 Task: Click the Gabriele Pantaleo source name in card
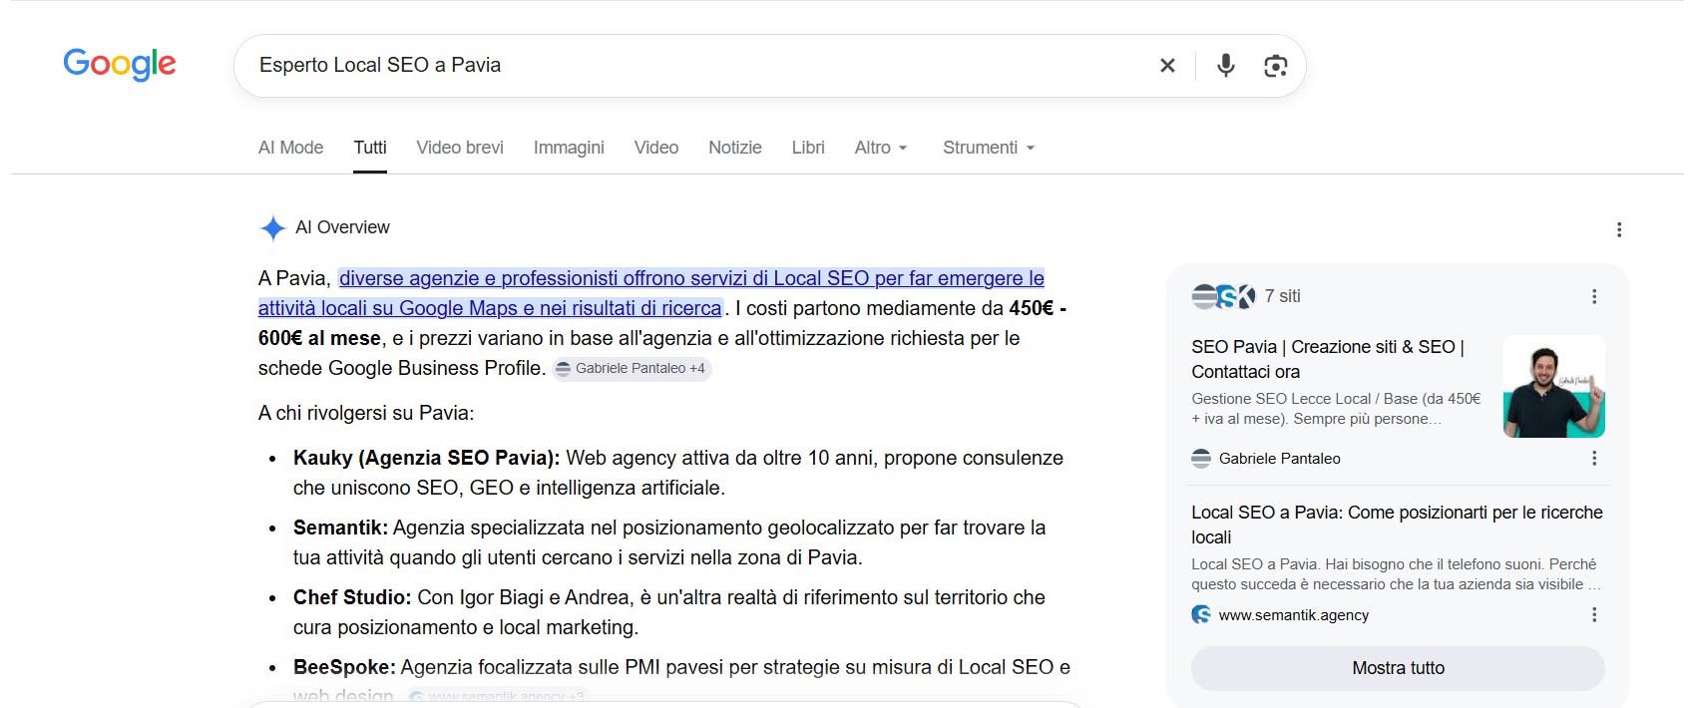point(1279,459)
